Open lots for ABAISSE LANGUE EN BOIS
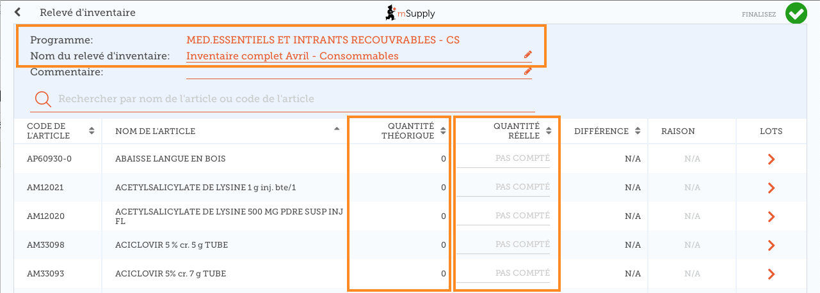This screenshot has width=820, height=293. 771,159
